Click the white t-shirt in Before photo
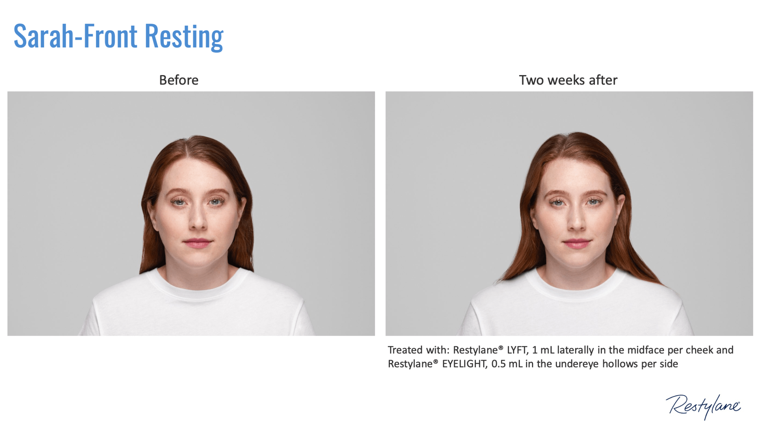Image resolution: width=758 pixels, height=426 pixels. (197, 304)
